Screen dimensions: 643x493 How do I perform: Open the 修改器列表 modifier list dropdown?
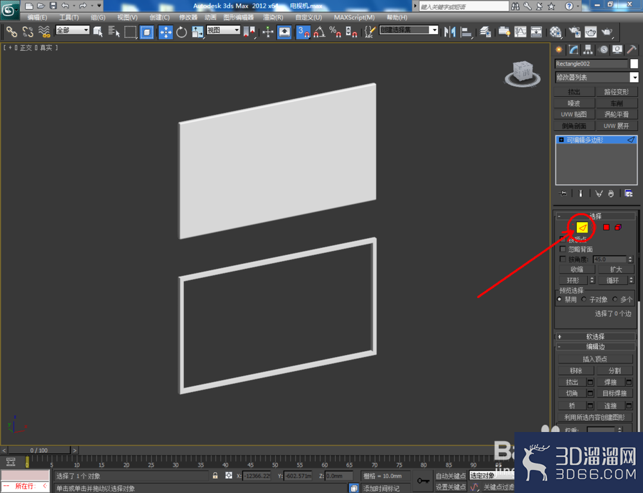(x=596, y=78)
